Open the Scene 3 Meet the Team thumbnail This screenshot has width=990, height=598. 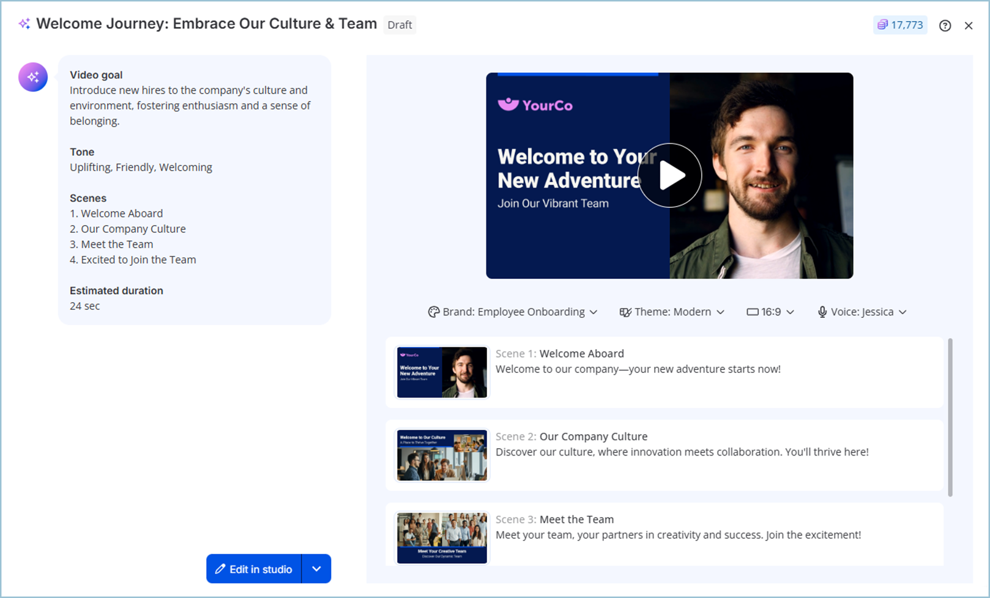click(x=442, y=537)
